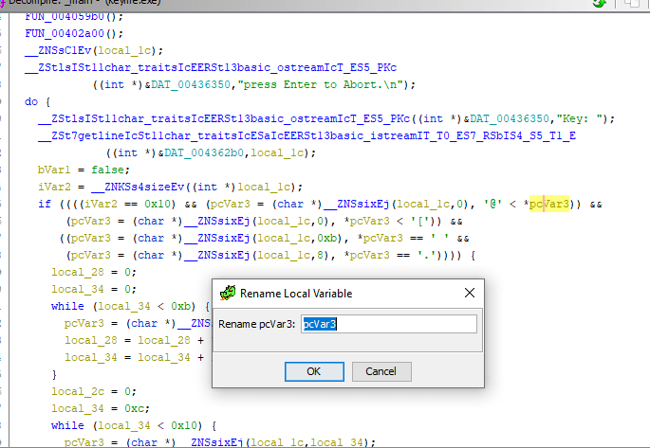Cancel the variable rename
The height and width of the screenshot is (448, 650).
381,371
